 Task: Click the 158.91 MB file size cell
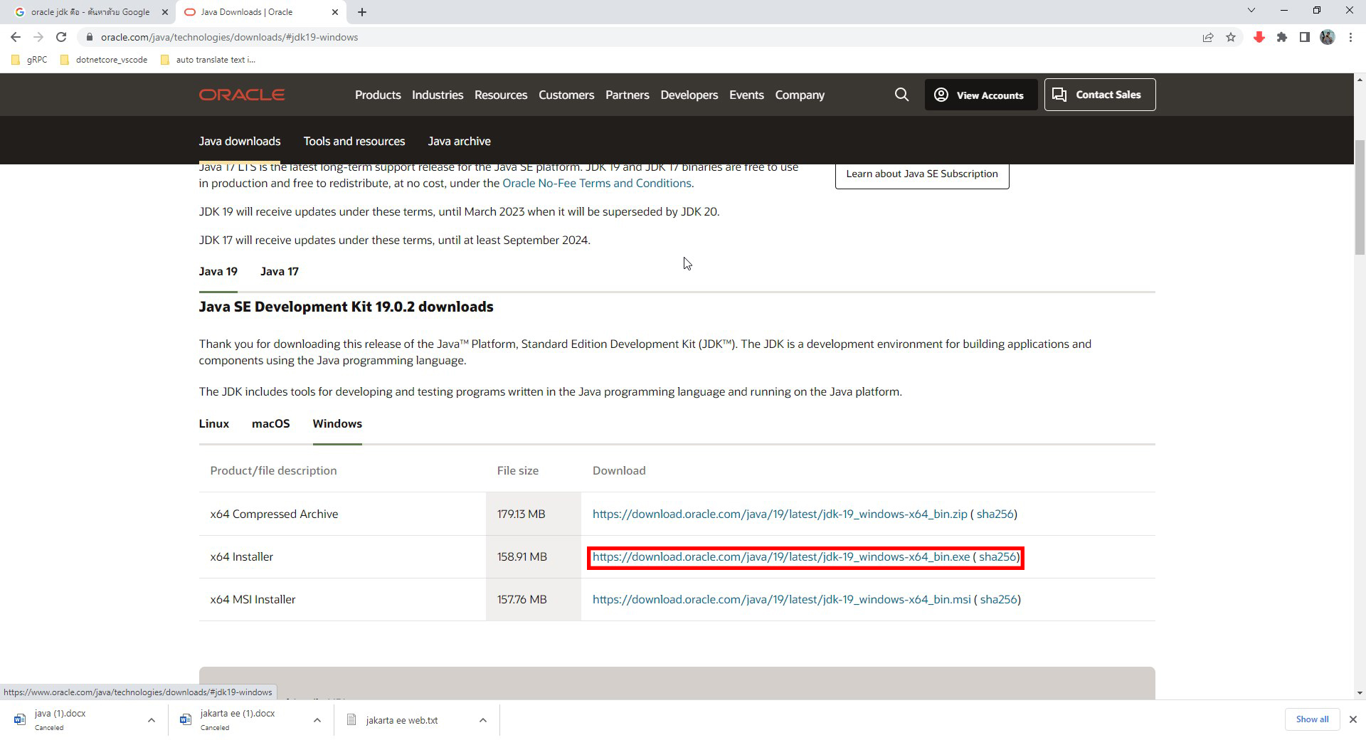(534, 556)
